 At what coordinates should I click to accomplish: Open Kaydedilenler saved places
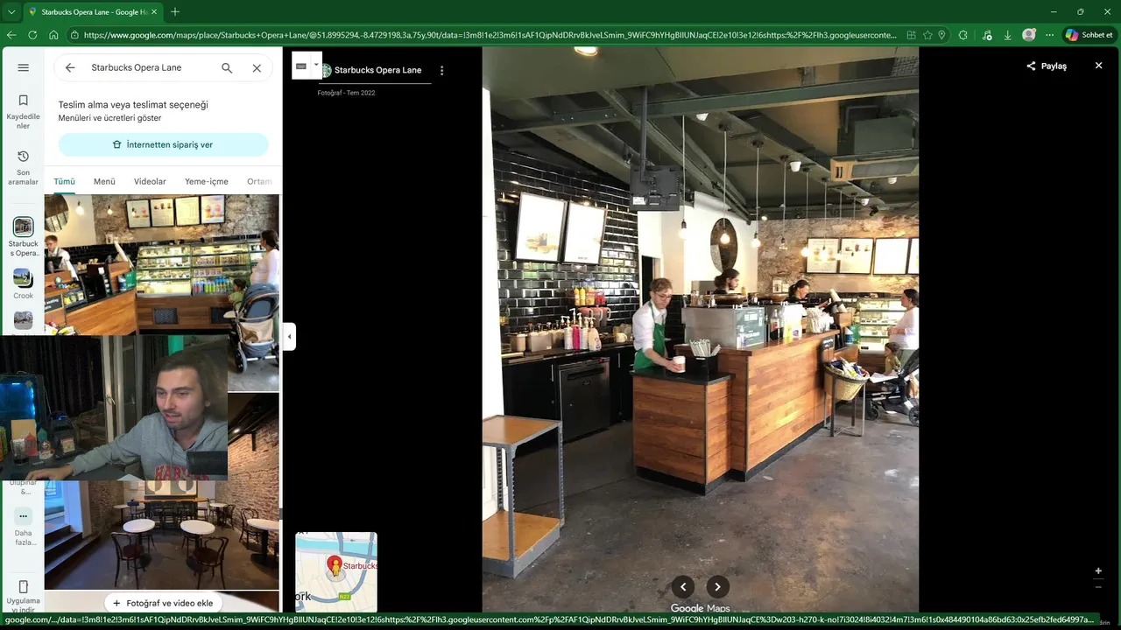tap(24, 112)
